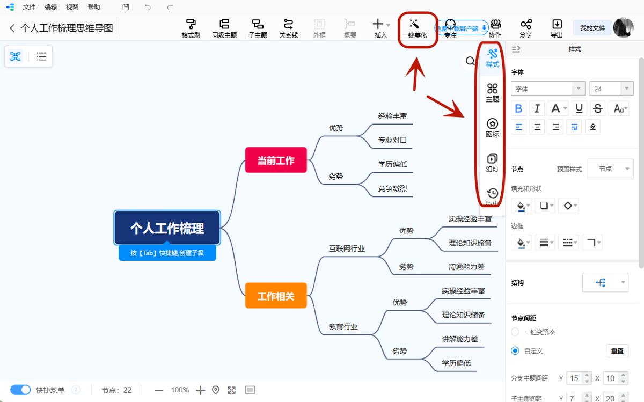Open the font family dropdown
This screenshot has width=644, height=402.
point(547,88)
